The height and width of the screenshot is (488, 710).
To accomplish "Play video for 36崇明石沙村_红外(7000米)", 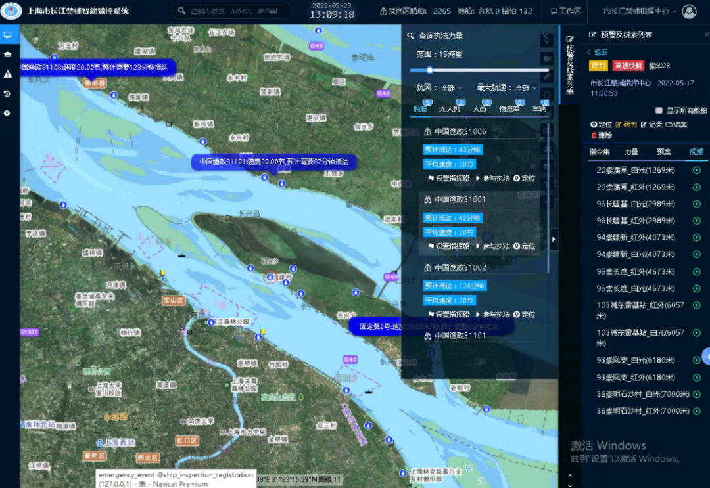I will [x=696, y=411].
